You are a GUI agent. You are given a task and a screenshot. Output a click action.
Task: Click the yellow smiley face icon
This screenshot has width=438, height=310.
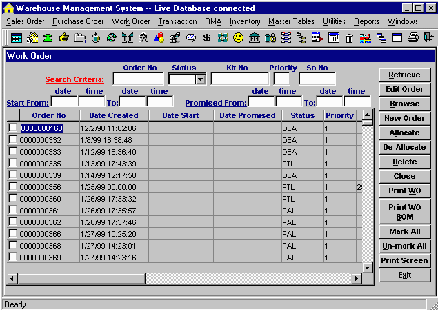(238, 38)
